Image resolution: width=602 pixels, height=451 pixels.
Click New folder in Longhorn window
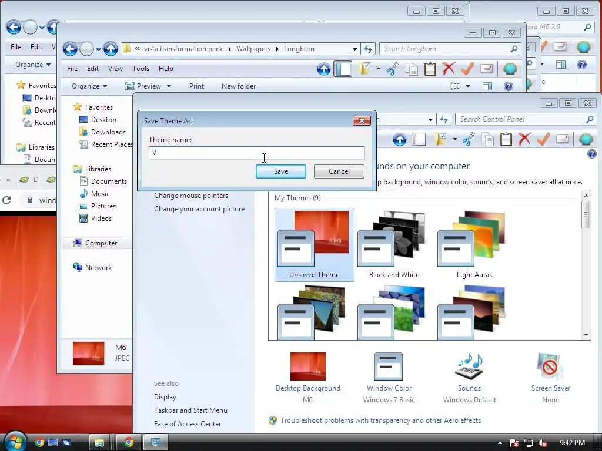tap(239, 86)
